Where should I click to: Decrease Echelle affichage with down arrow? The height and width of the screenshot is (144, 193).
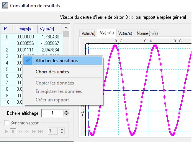click(x=66, y=115)
